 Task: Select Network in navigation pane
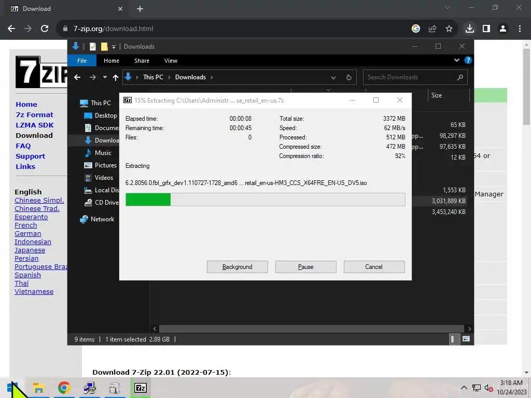pyautogui.click(x=97, y=219)
